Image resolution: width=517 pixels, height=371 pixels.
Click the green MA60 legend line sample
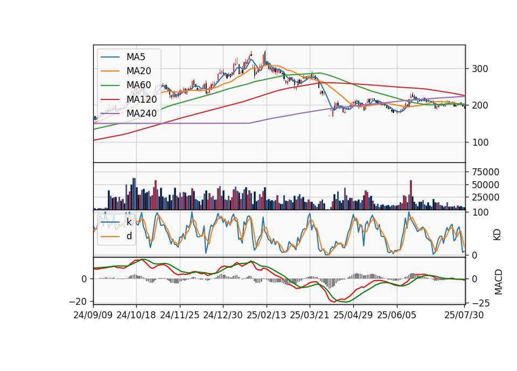point(110,85)
